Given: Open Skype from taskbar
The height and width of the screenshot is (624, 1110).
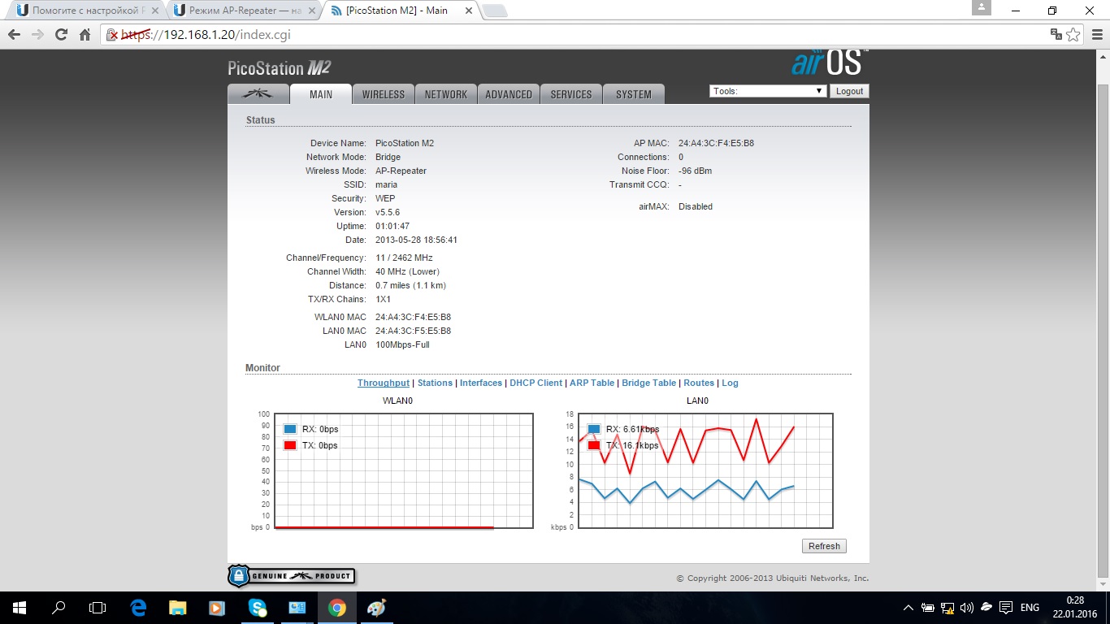Looking at the screenshot, I should [x=257, y=608].
